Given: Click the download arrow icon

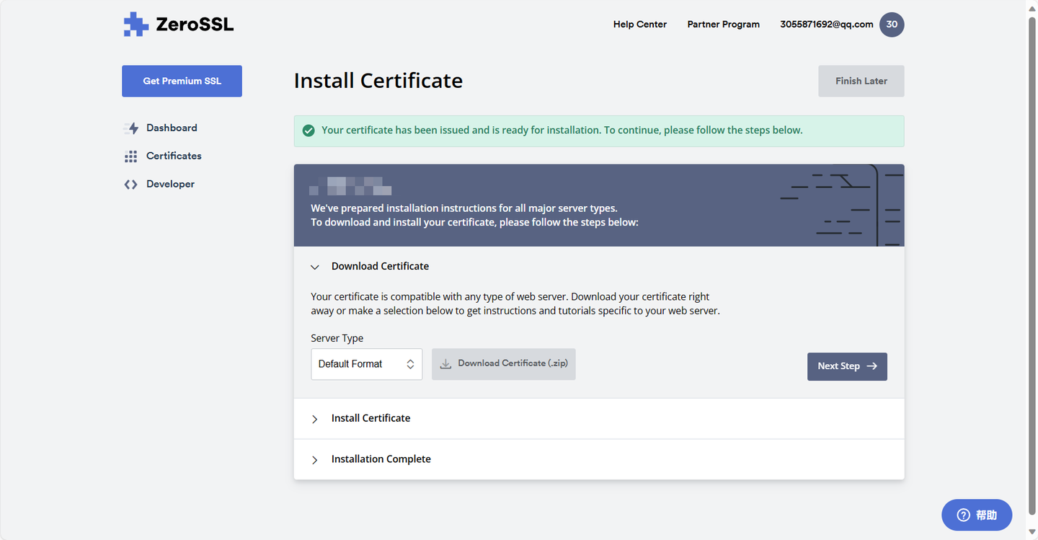Looking at the screenshot, I should 445,364.
